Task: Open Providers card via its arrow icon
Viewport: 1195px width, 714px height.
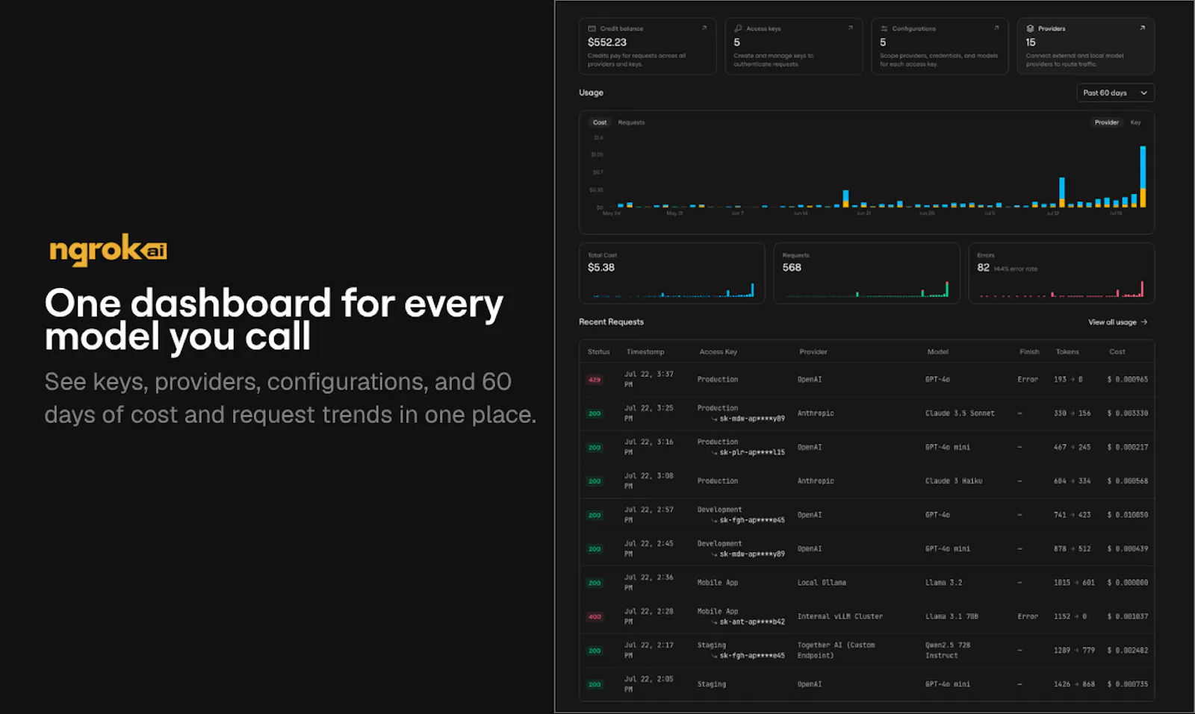Action: click(1142, 28)
